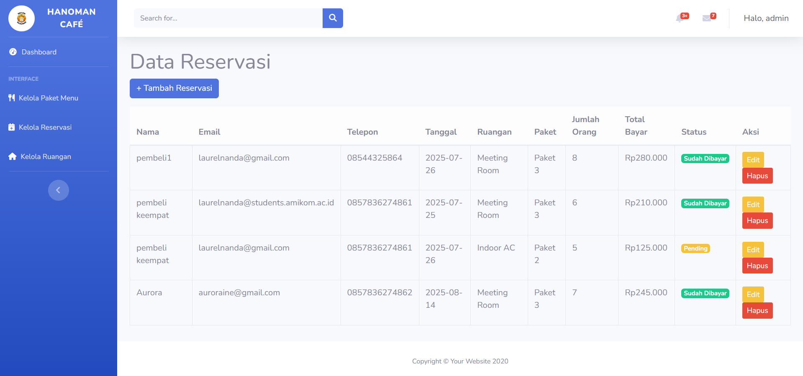This screenshot has width=803, height=376.
Task: Click Hapus for the Indoor AC reservation
Action: 757,266
